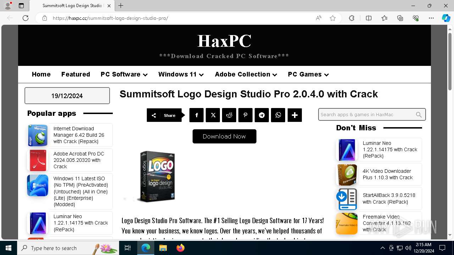The height and width of the screenshot is (255, 454).
Task: Open the Windows Start menu
Action: [x=9, y=248]
